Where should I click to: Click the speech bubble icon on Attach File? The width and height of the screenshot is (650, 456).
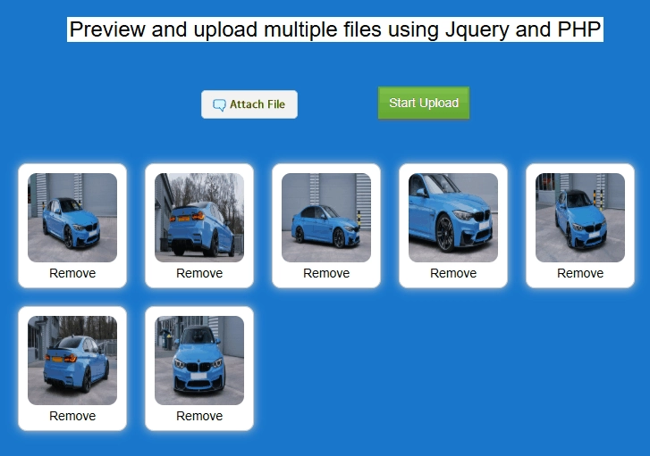(219, 104)
